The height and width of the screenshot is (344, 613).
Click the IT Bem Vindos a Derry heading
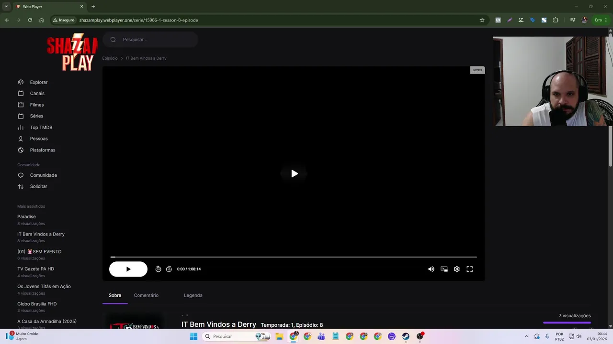(x=219, y=324)
